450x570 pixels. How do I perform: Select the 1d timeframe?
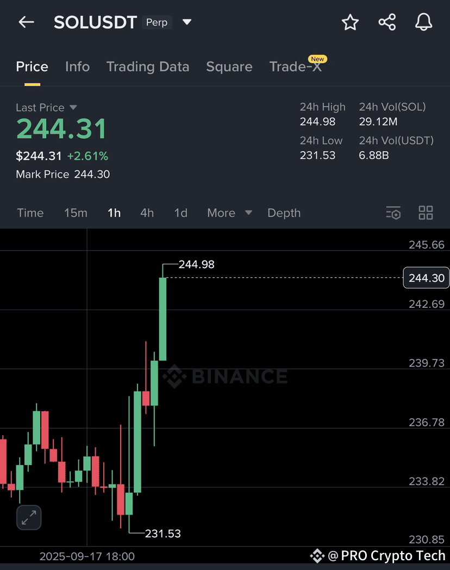point(180,213)
